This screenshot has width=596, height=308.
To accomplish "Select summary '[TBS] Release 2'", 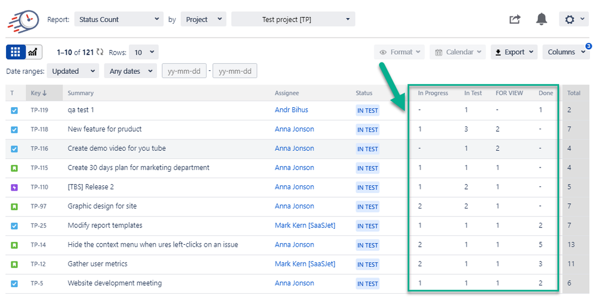I will click(91, 187).
